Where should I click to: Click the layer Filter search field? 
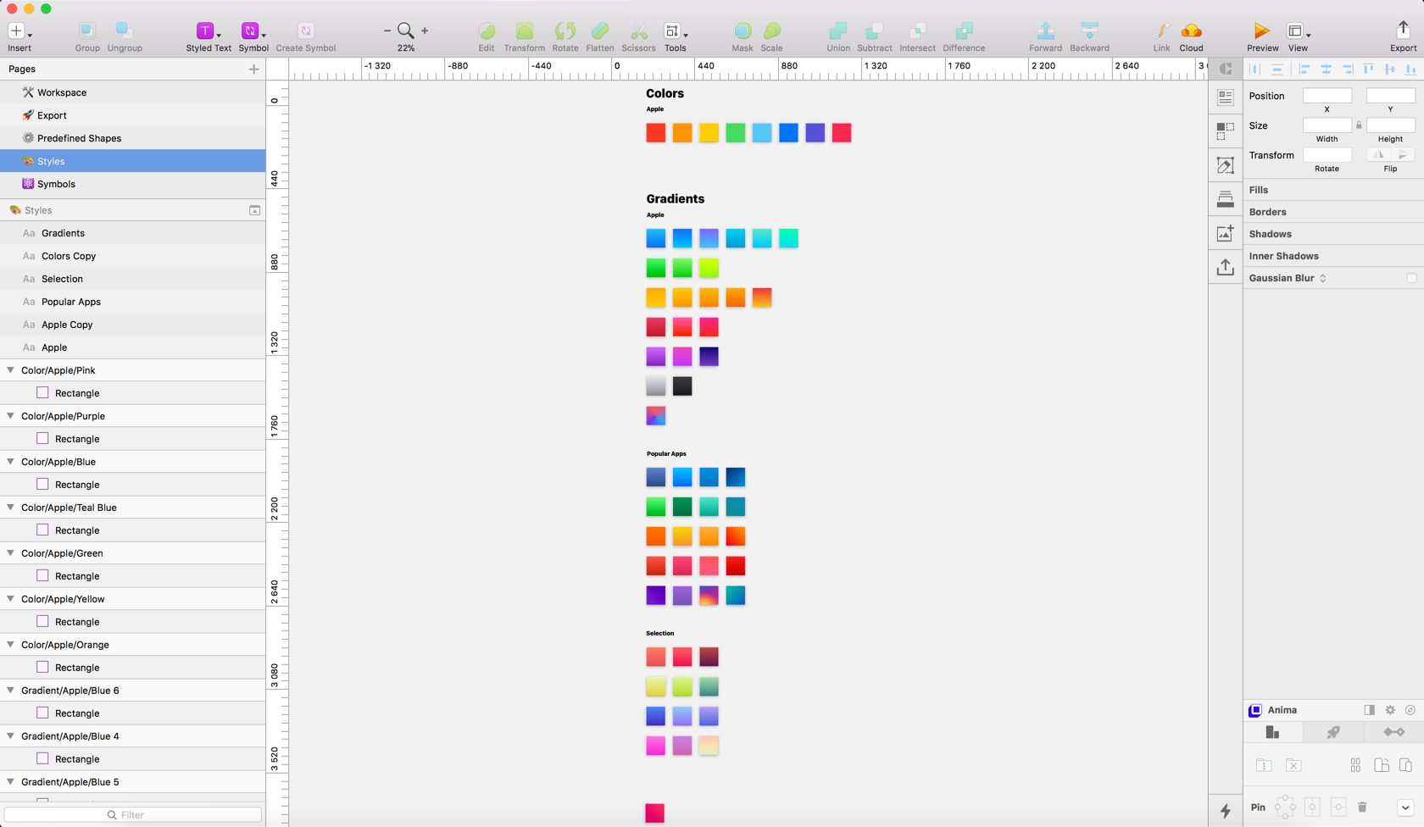pos(133,814)
